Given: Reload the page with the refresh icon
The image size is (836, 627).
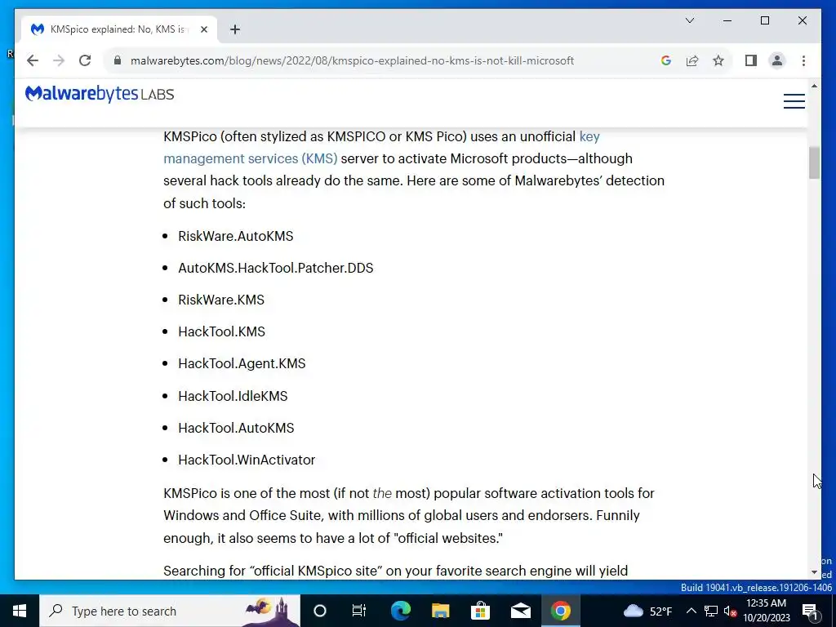Looking at the screenshot, I should click(85, 60).
